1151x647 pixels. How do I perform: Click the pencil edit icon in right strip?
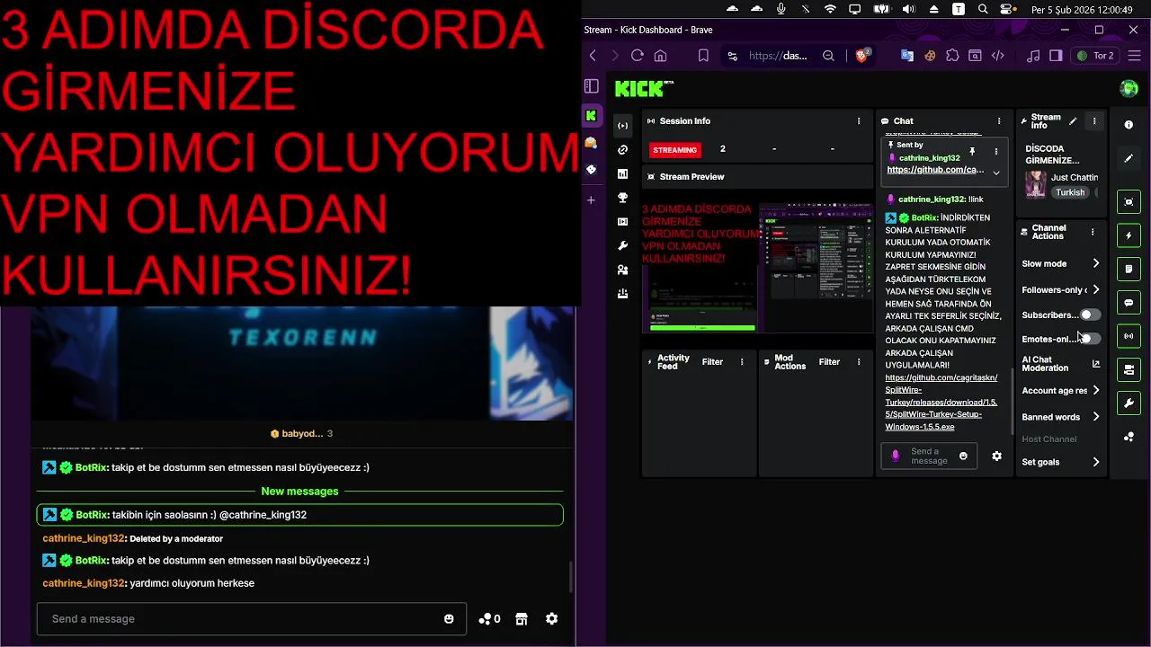click(x=1129, y=158)
